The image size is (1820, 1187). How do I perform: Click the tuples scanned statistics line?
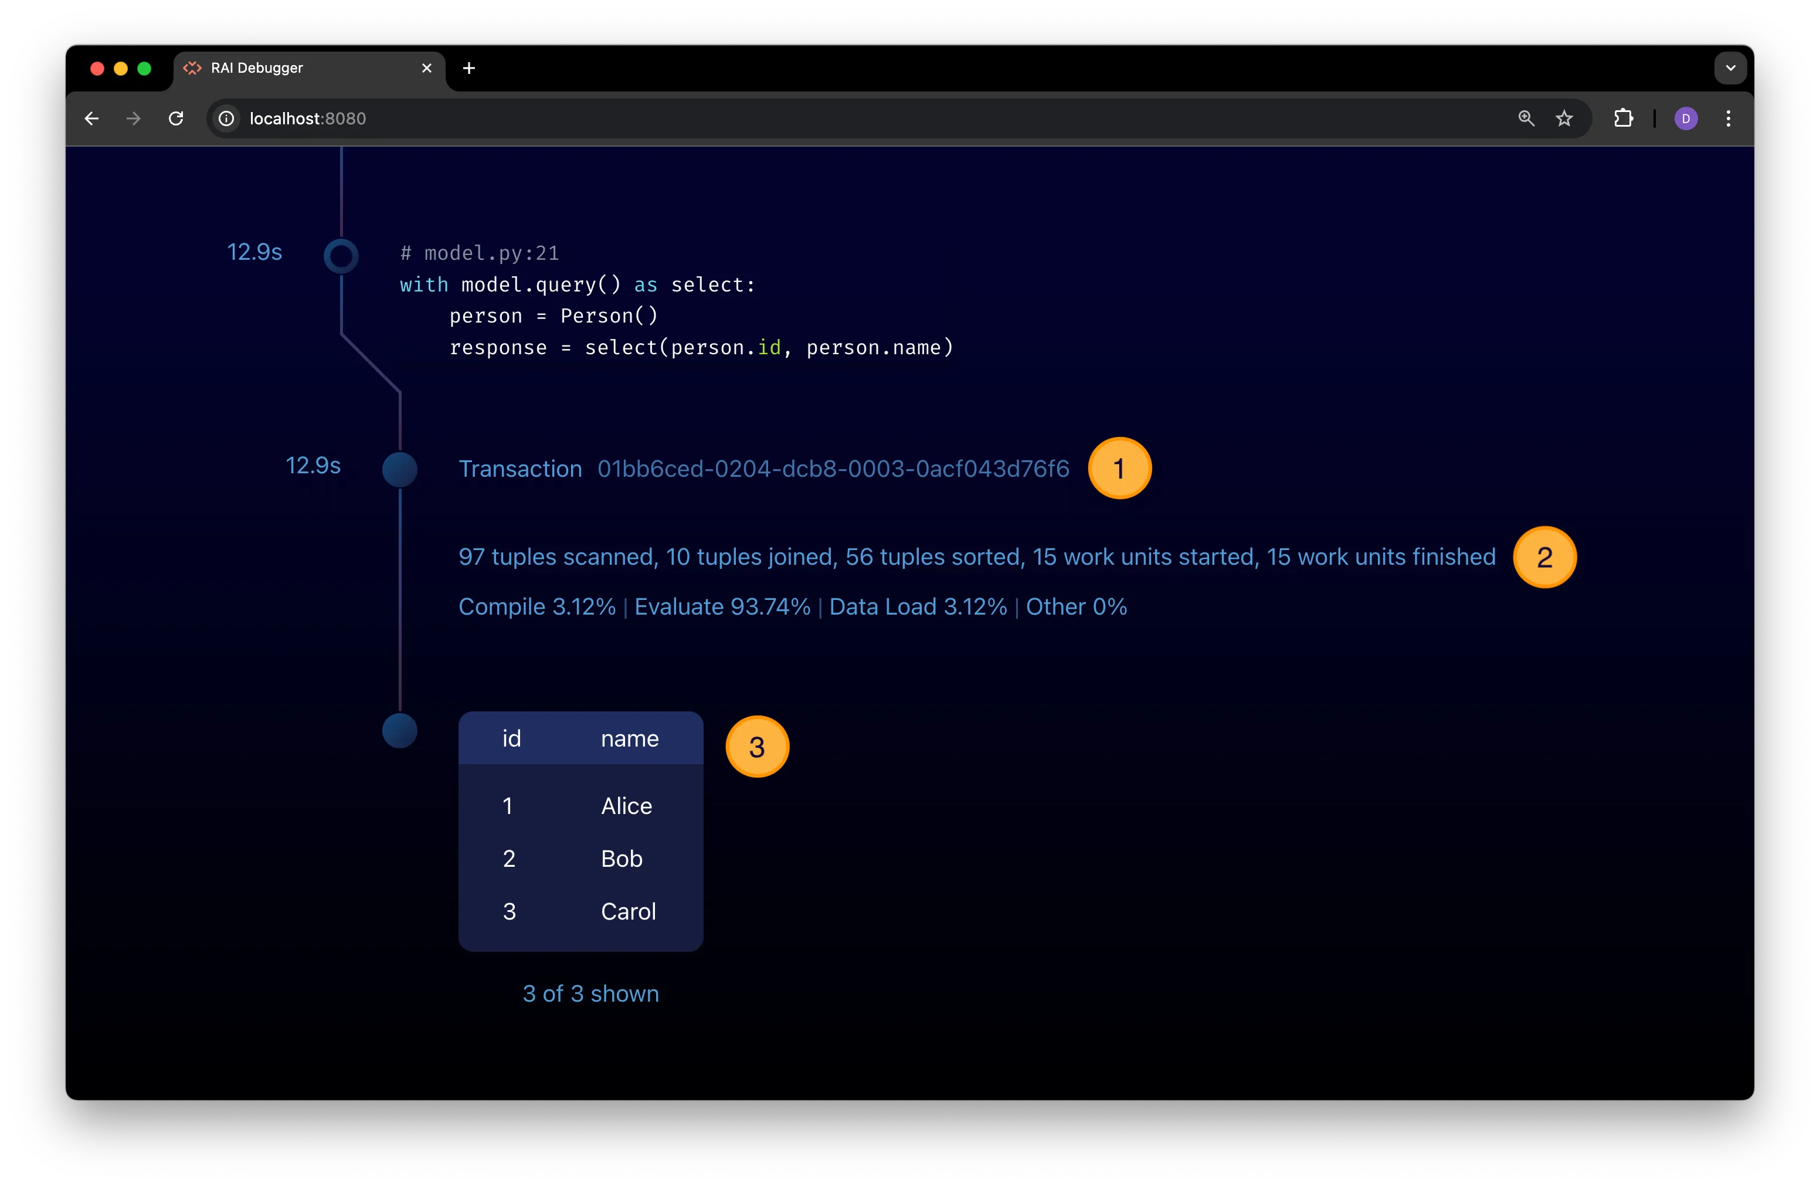tap(976, 557)
